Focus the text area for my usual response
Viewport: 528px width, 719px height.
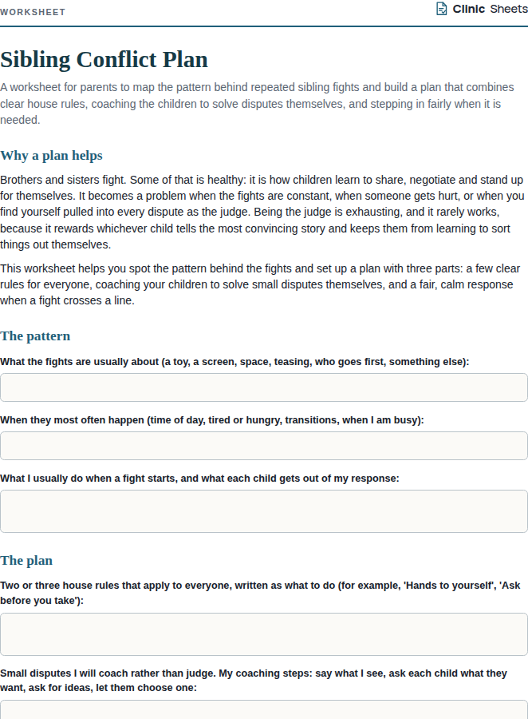click(x=264, y=511)
